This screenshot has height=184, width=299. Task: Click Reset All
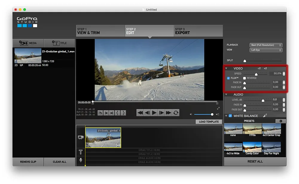[255, 161]
